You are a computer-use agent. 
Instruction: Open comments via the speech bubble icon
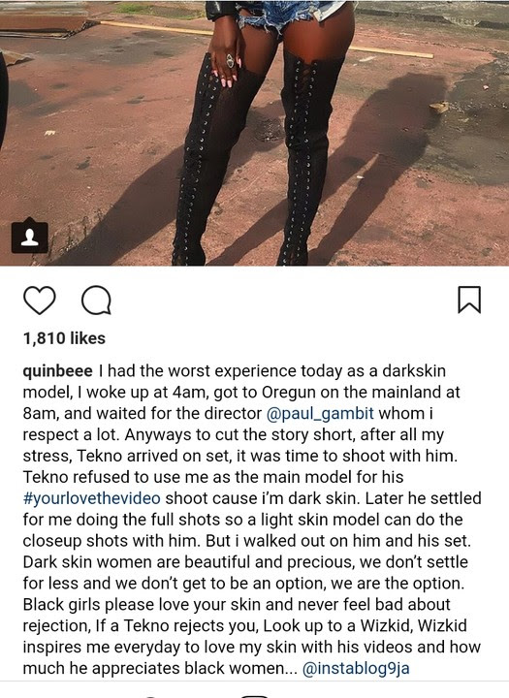pyautogui.click(x=96, y=301)
